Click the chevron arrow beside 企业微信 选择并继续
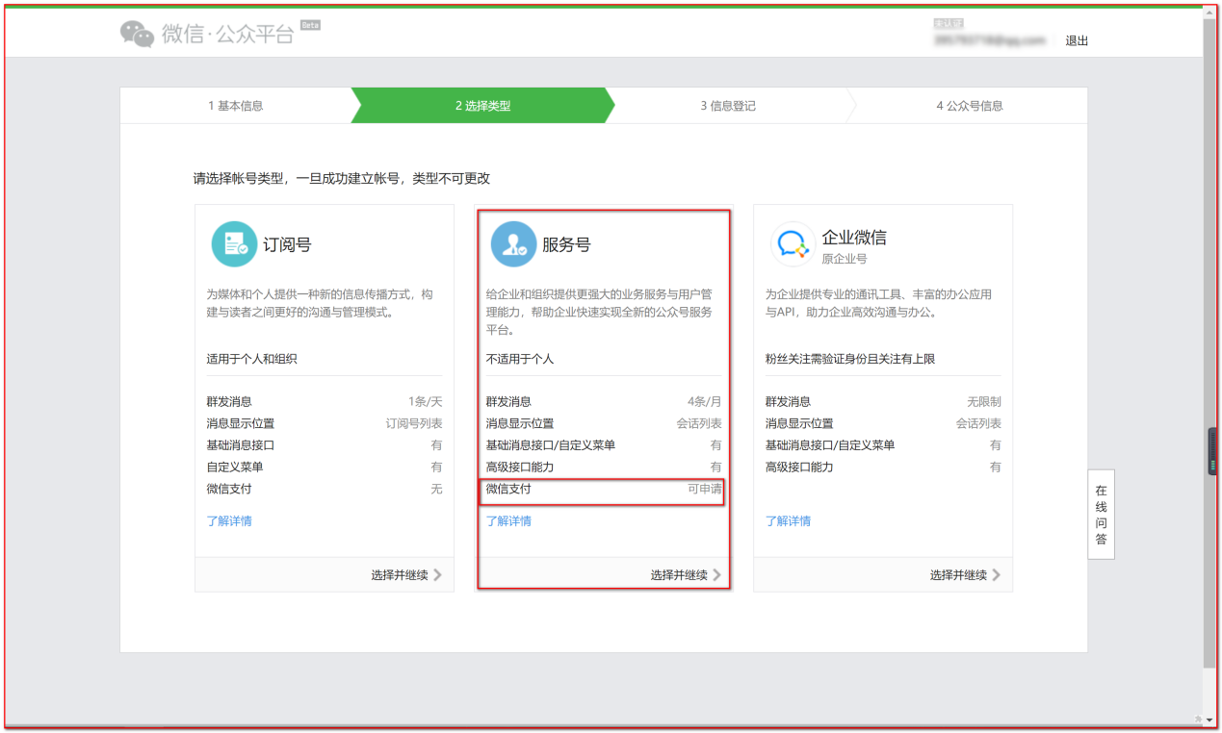The image size is (1222, 733). click(997, 575)
